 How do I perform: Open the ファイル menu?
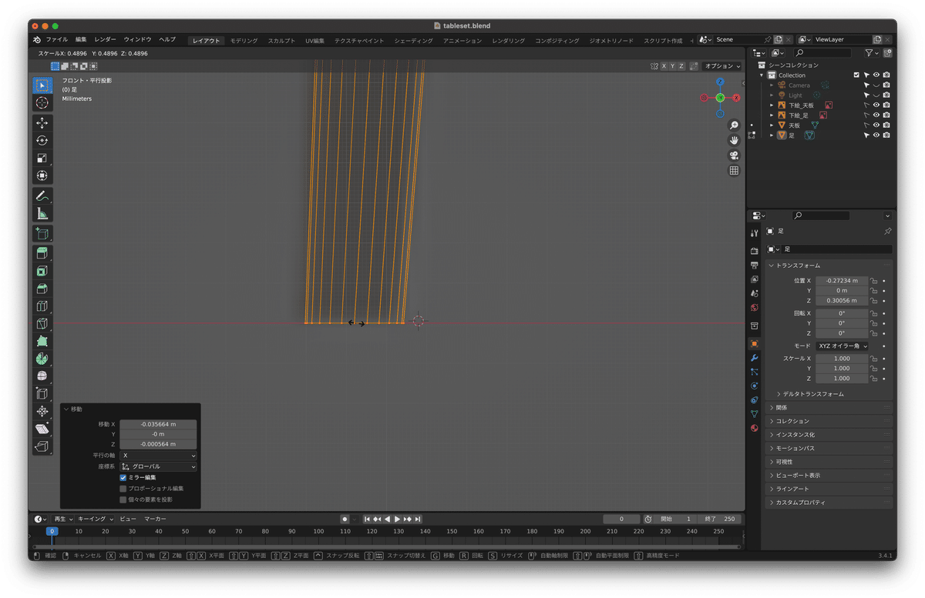coord(56,39)
